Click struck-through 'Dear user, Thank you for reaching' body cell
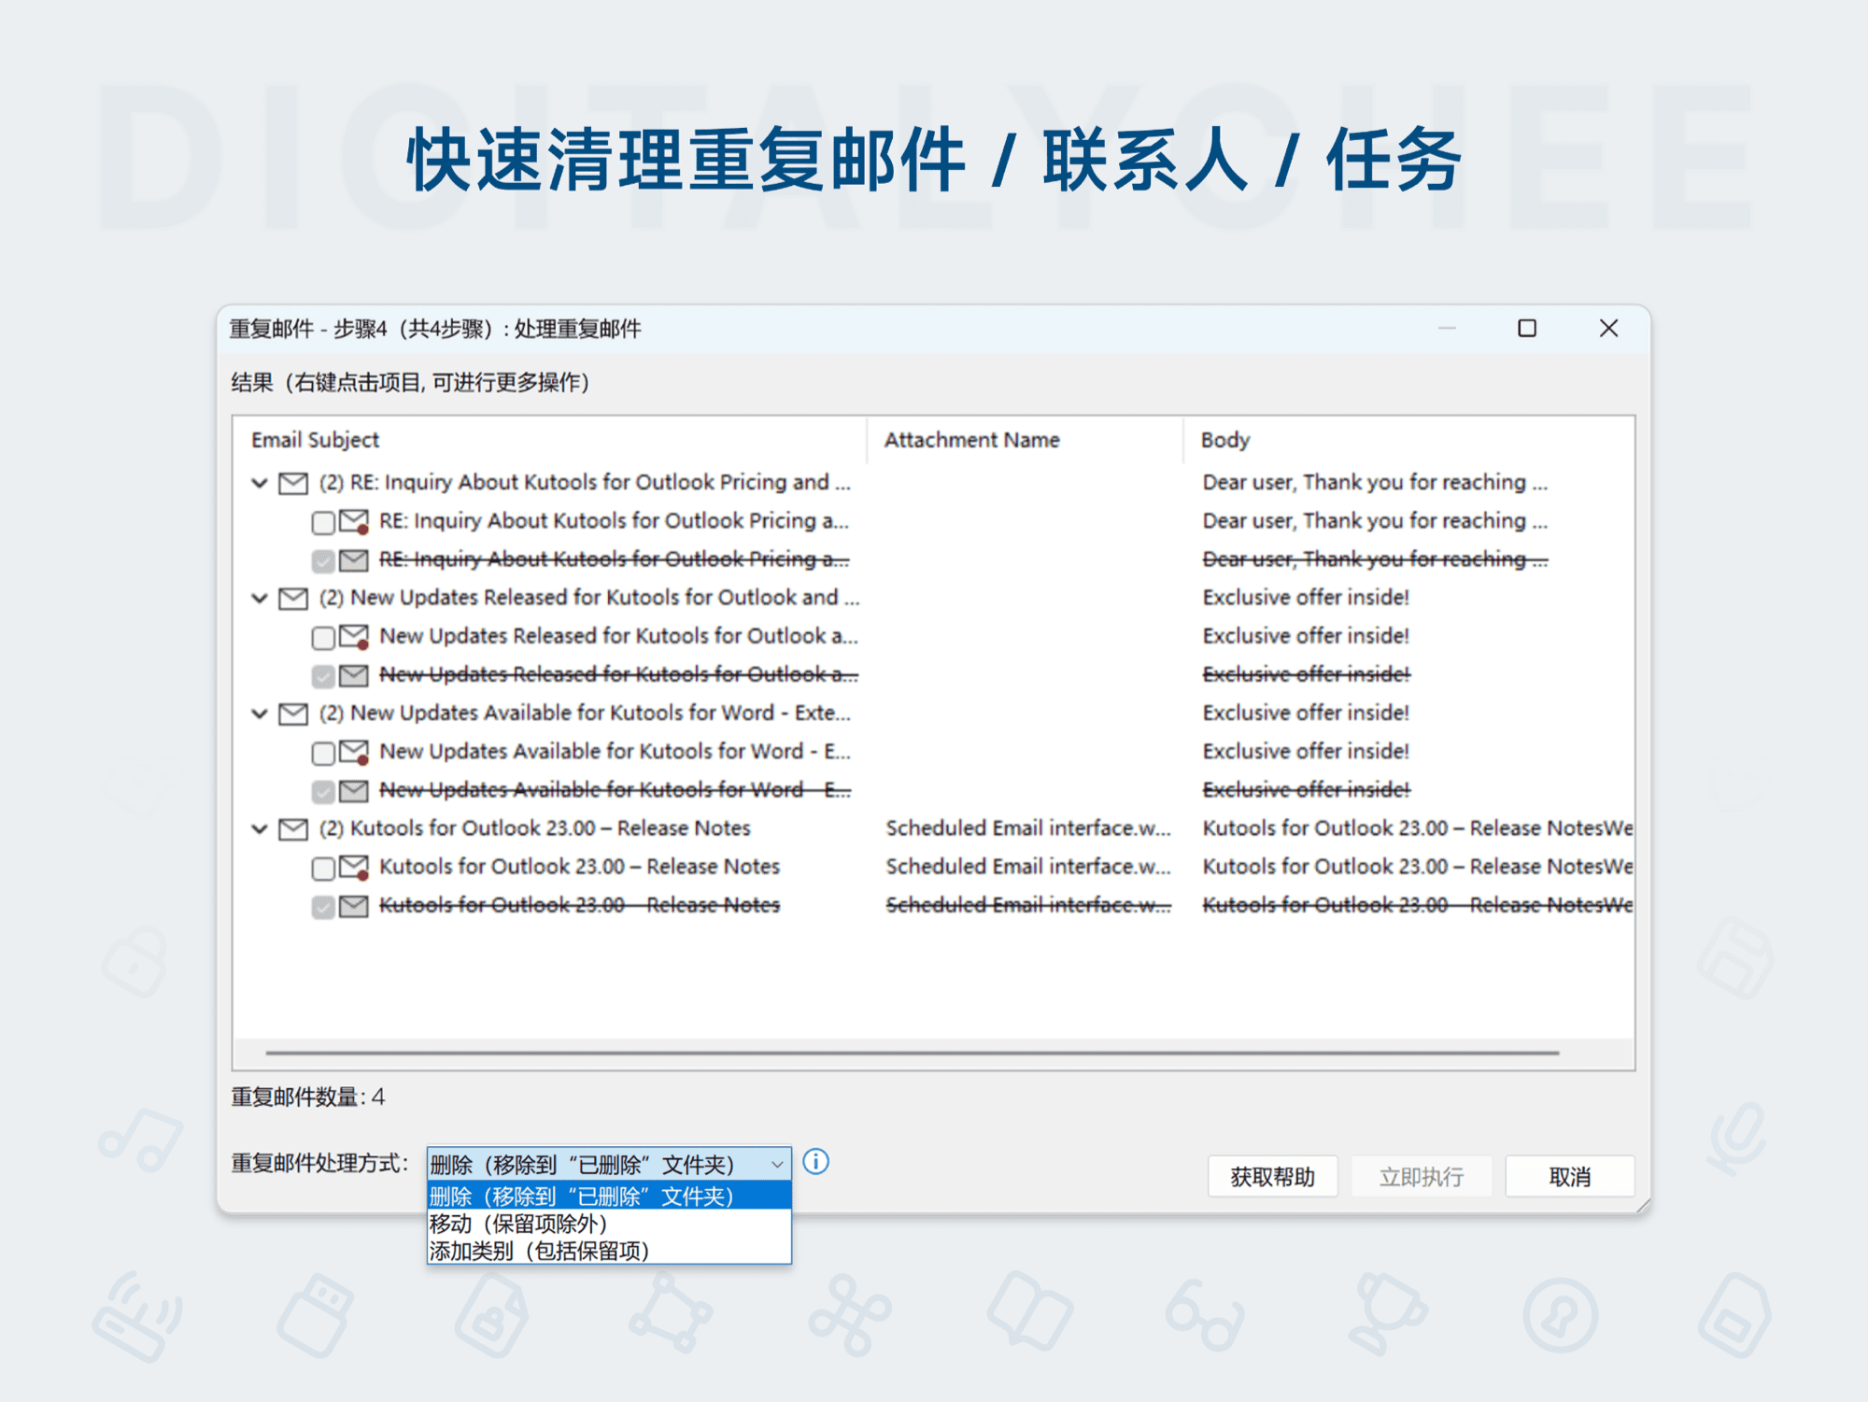Viewport: 1868px width, 1402px height. tap(1375, 559)
